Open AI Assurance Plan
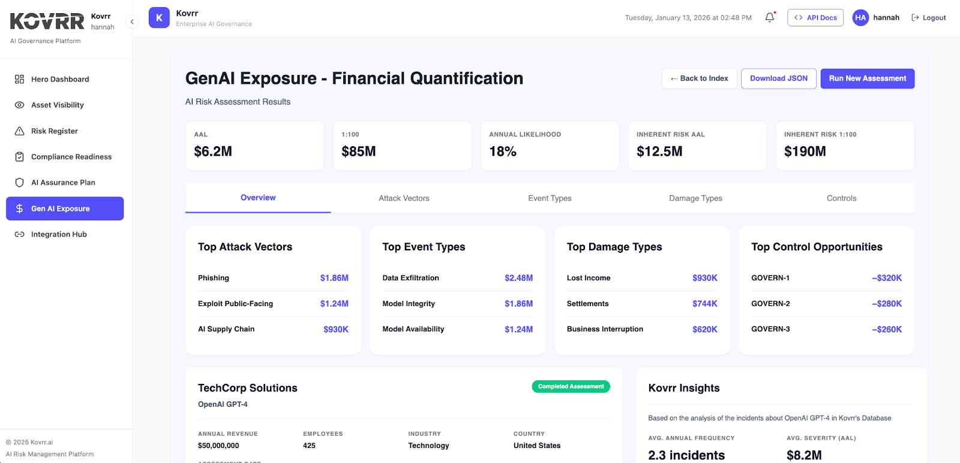The width and height of the screenshot is (960, 463). coord(65,182)
